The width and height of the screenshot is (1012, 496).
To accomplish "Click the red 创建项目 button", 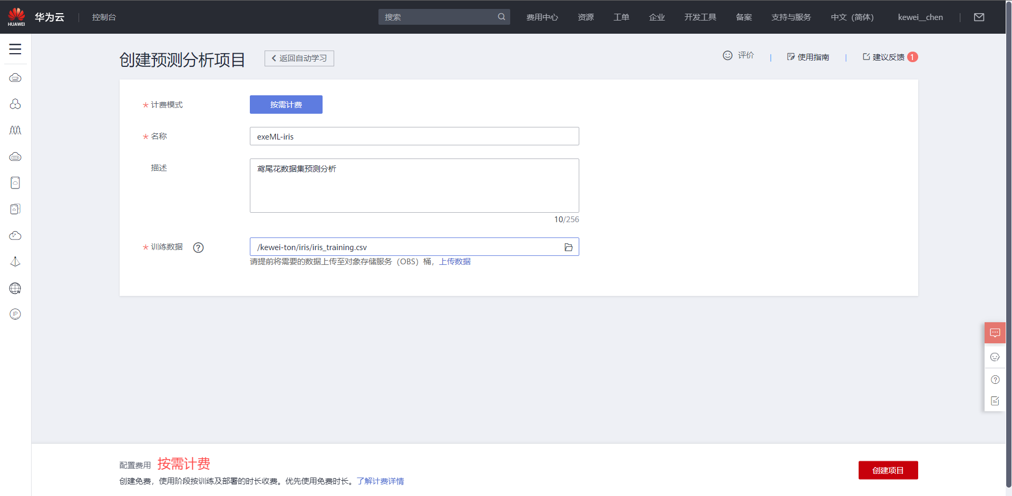I will coord(888,470).
